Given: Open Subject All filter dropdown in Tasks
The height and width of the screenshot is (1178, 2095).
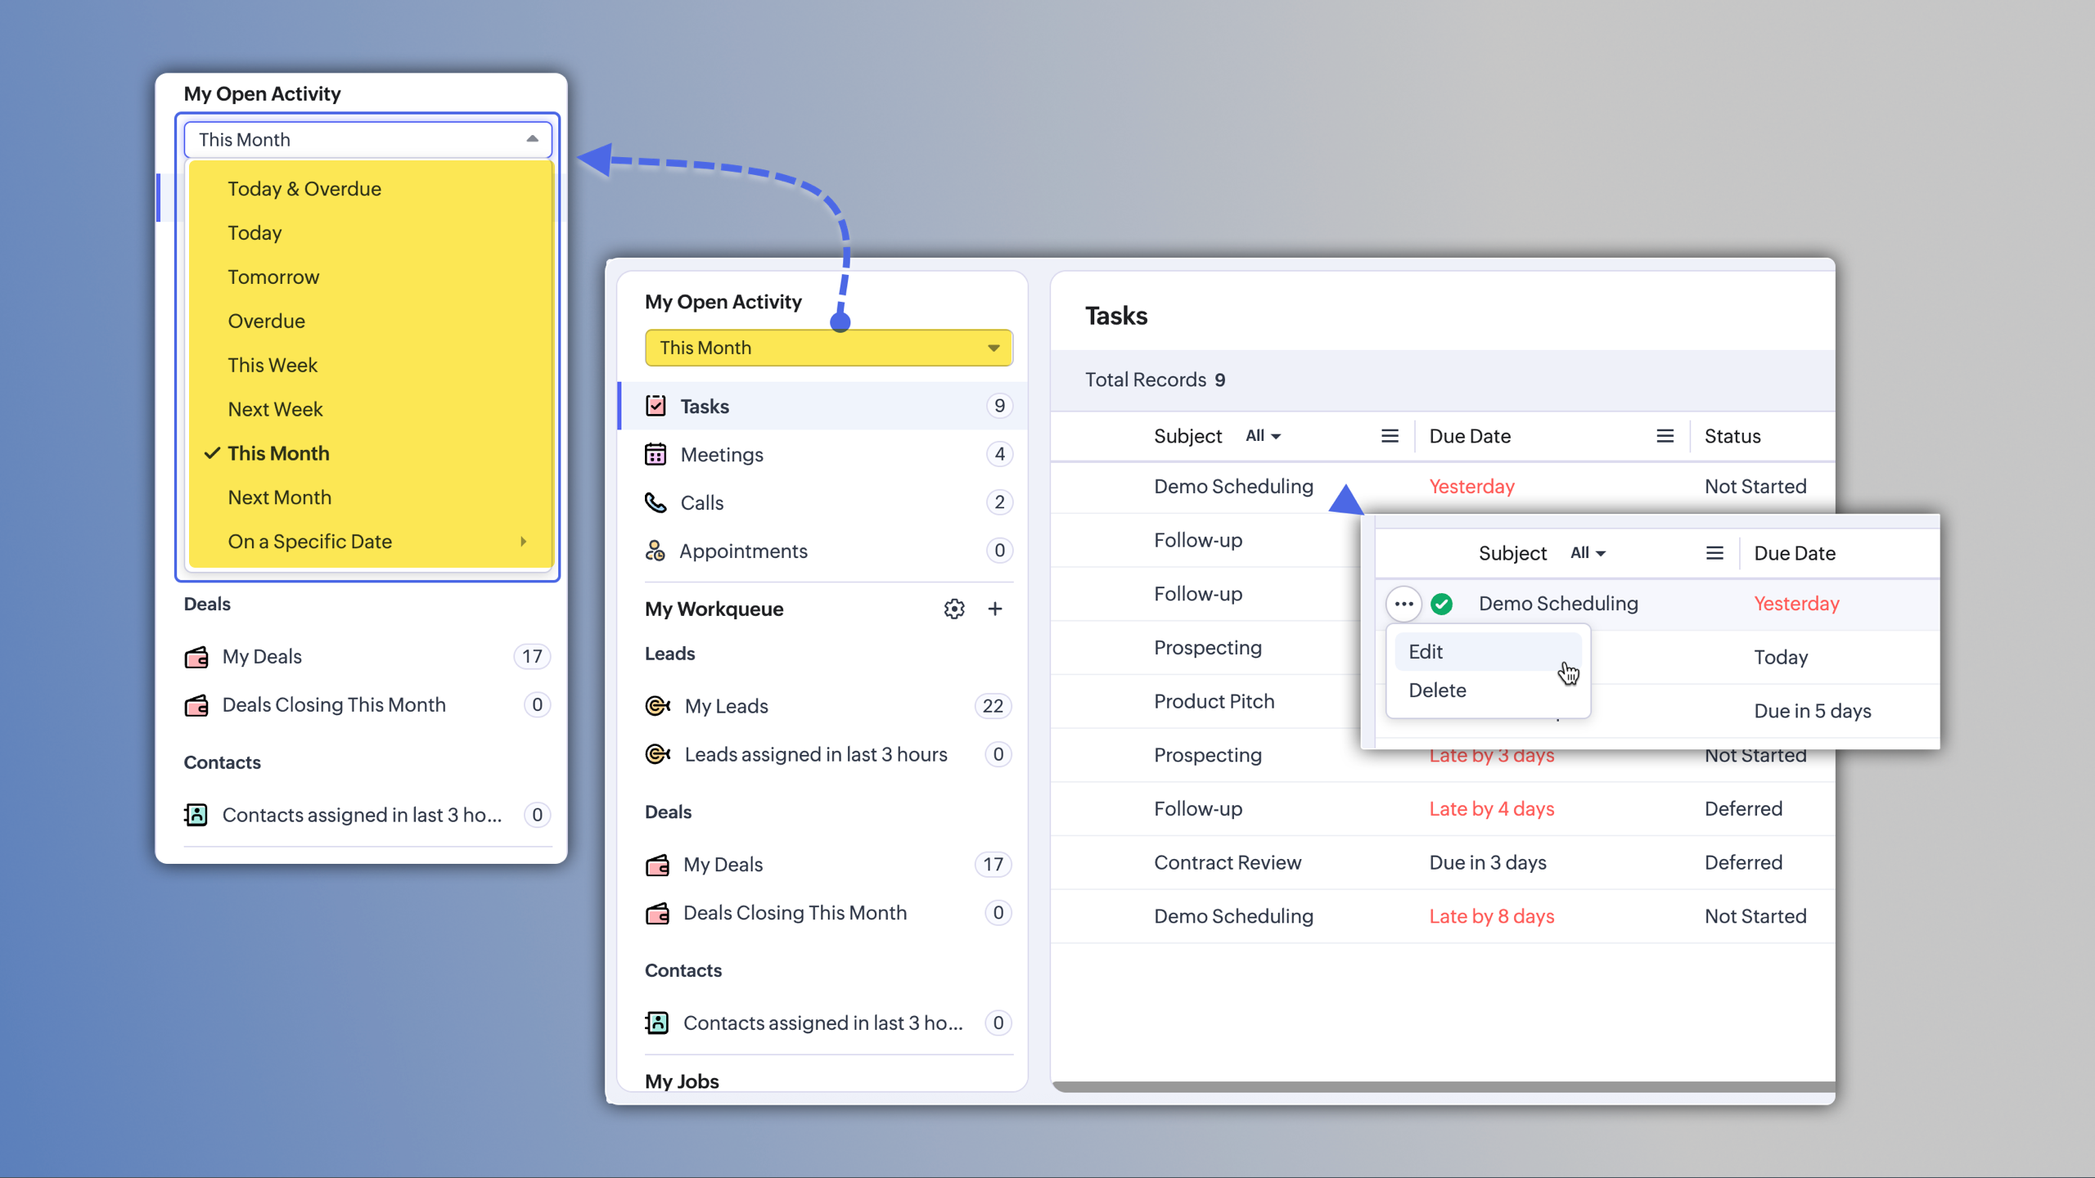Looking at the screenshot, I should 1263,436.
